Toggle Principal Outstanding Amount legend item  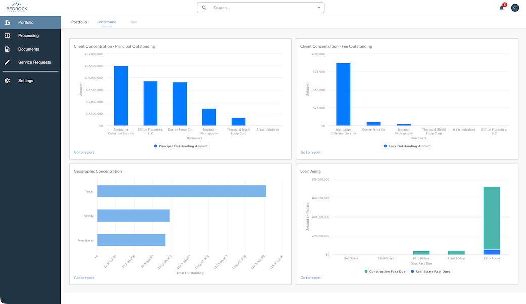(x=181, y=146)
